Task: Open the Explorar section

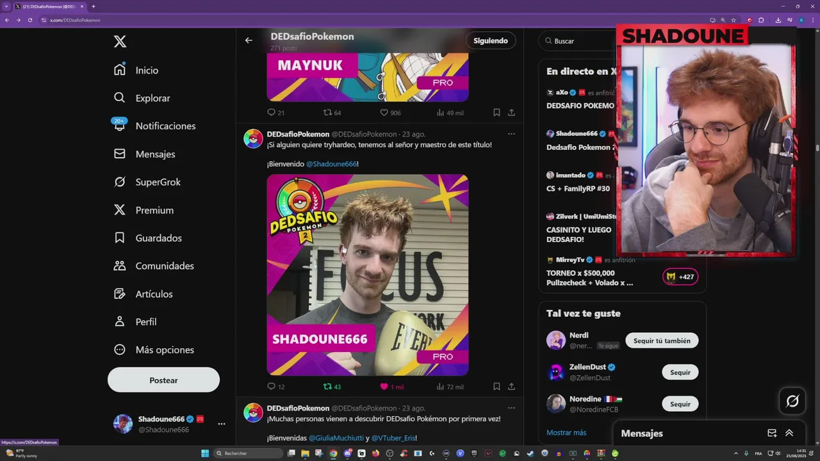Action: click(x=142, y=98)
